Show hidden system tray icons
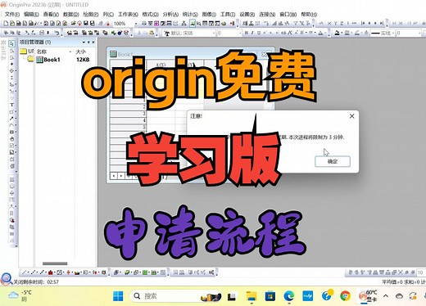 [x=386, y=296]
